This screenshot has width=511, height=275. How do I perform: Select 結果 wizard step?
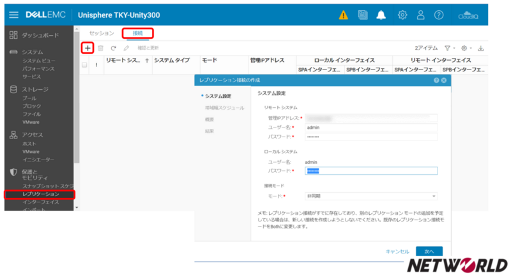210,131
